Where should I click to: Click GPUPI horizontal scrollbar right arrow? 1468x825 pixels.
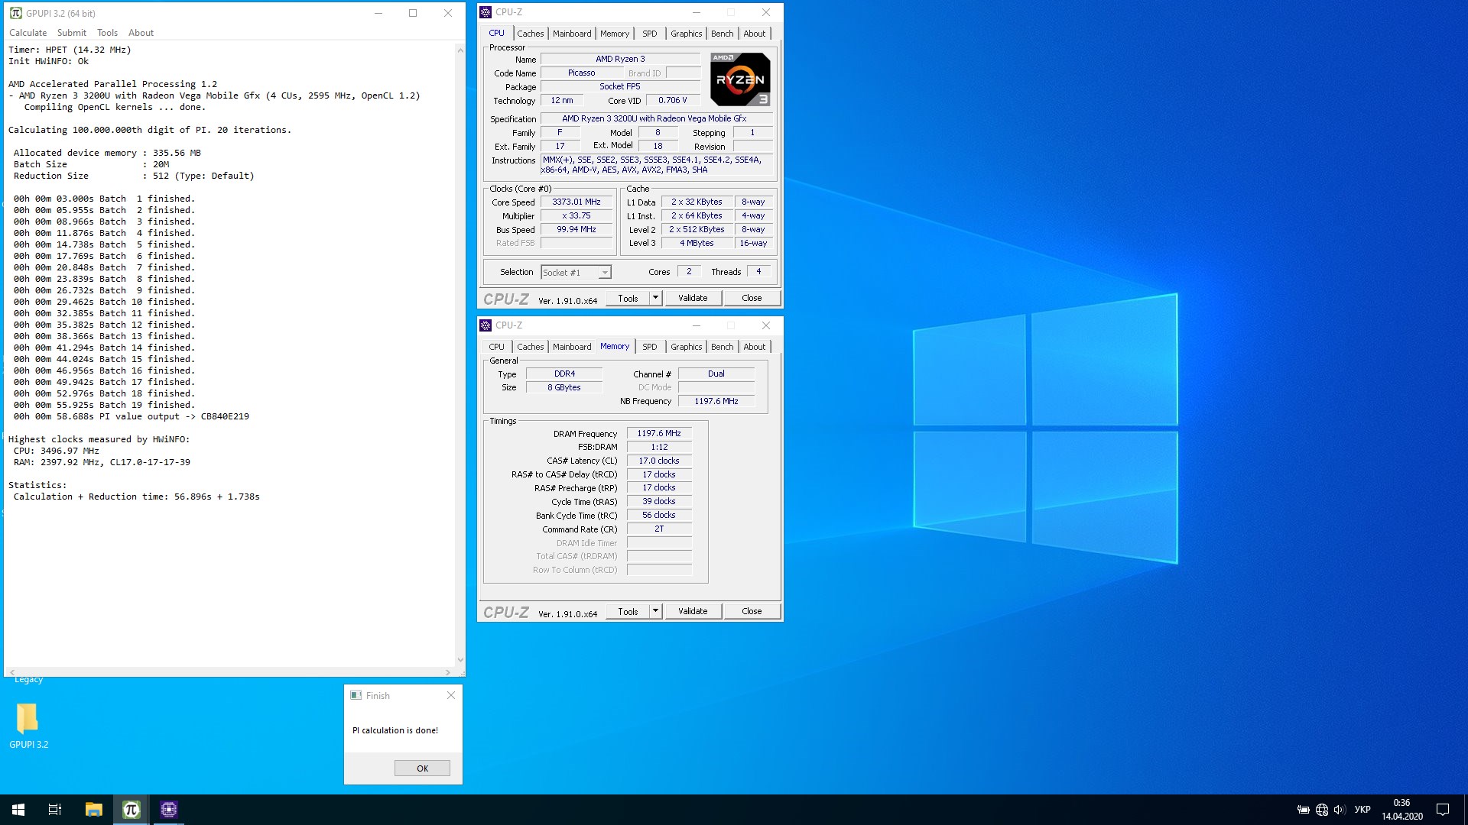[x=448, y=672]
